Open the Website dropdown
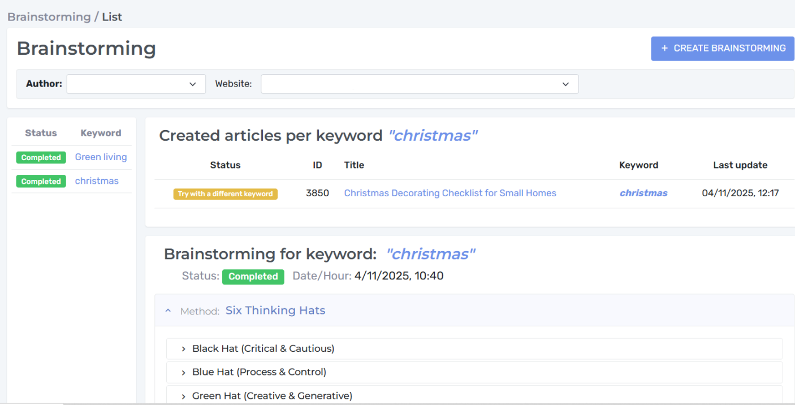The height and width of the screenshot is (405, 795). 420,84
